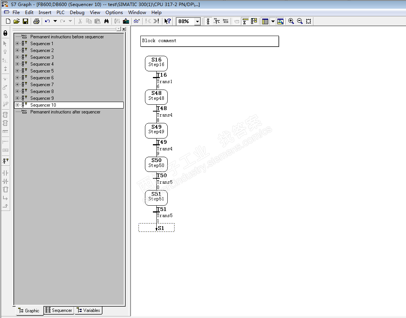Open the File menu

pyautogui.click(x=16, y=13)
